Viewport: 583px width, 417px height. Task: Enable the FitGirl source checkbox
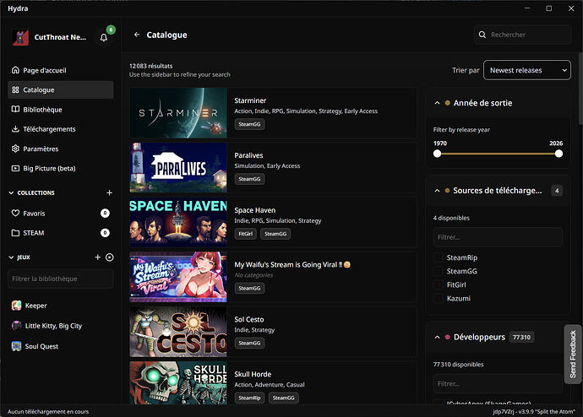click(439, 284)
